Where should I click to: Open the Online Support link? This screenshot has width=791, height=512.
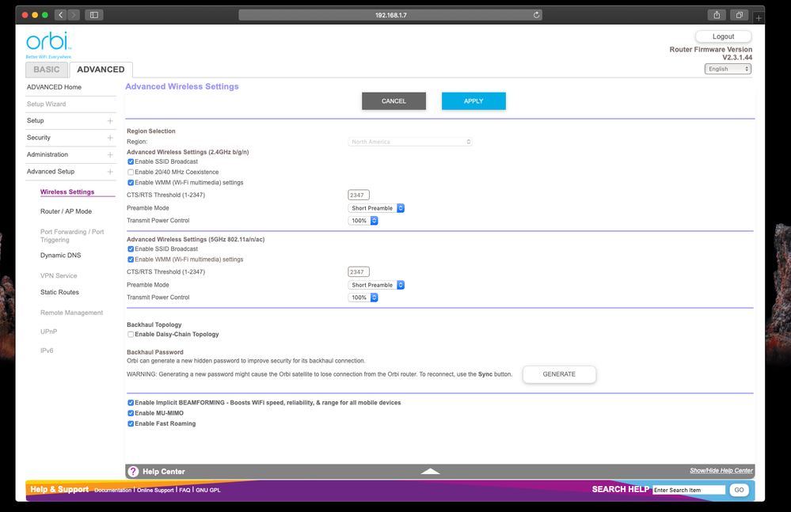pos(155,491)
